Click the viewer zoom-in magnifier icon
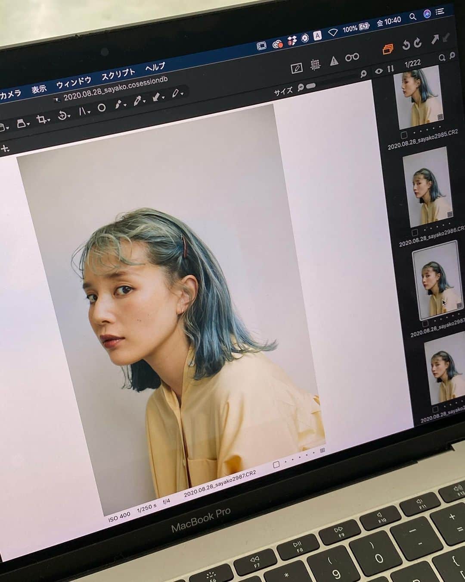The image size is (465, 582). (x=363, y=74)
